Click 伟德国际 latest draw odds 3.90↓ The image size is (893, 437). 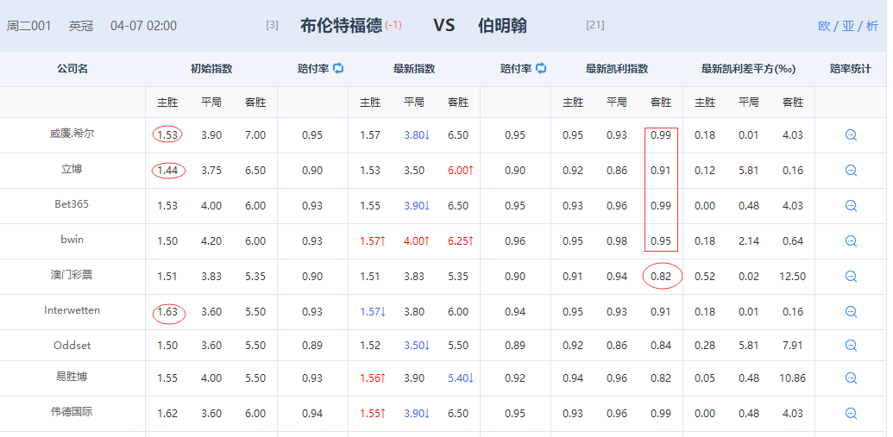[417, 413]
